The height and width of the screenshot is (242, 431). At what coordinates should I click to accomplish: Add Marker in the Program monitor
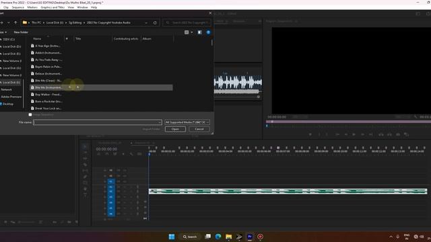click(310, 134)
